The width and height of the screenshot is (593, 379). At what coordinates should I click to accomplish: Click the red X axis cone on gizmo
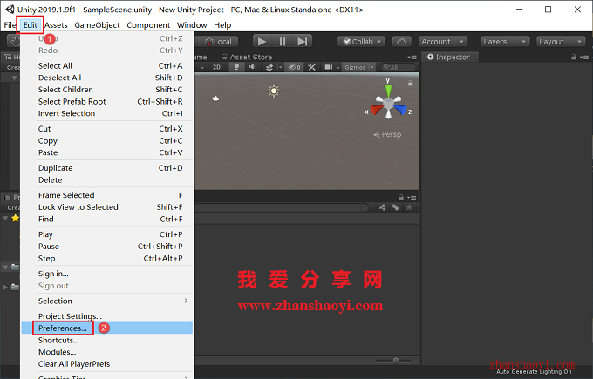[x=377, y=110]
